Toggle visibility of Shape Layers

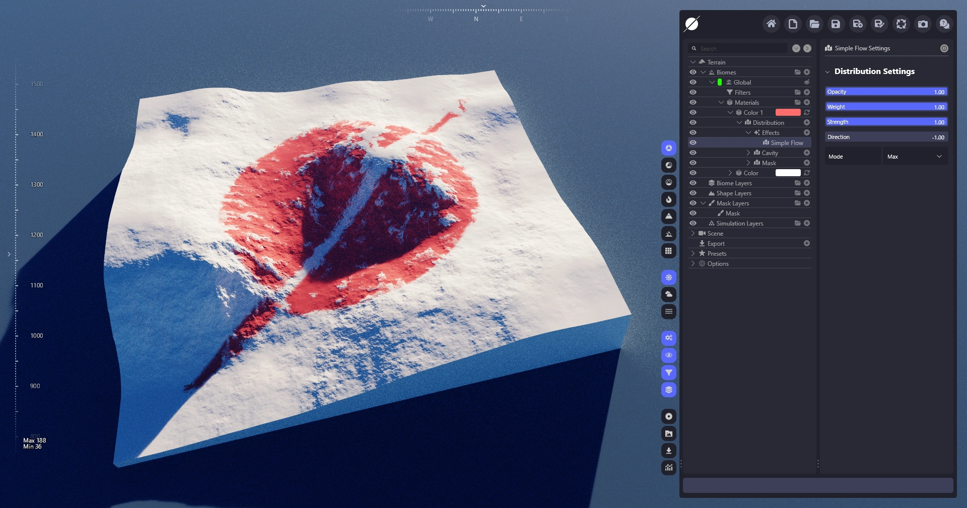(x=693, y=193)
